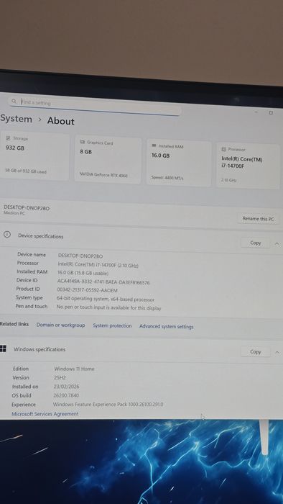Select the OS build 26200.7840 value
Image resolution: width=283 pixels, height=504 pixels.
pos(66,395)
